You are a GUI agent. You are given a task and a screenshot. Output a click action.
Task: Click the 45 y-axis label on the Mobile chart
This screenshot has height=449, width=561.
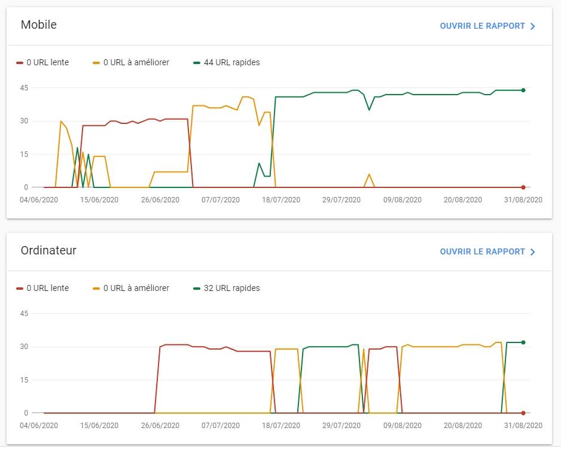tap(25, 88)
